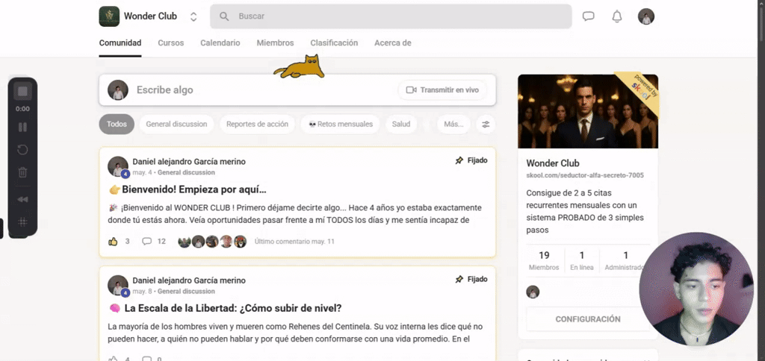Image resolution: width=765 pixels, height=361 pixels.
Task: Click your avatar beside Escribe algo
Action: tap(118, 90)
